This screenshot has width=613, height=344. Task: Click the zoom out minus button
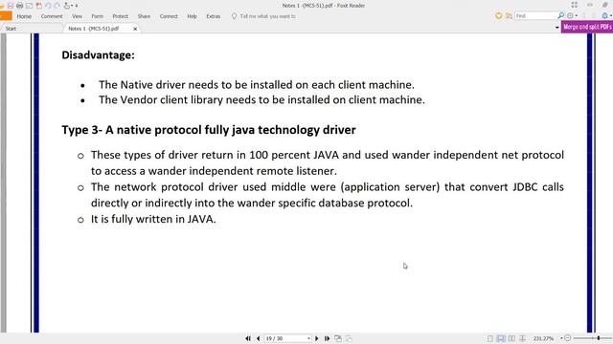[x=568, y=338]
